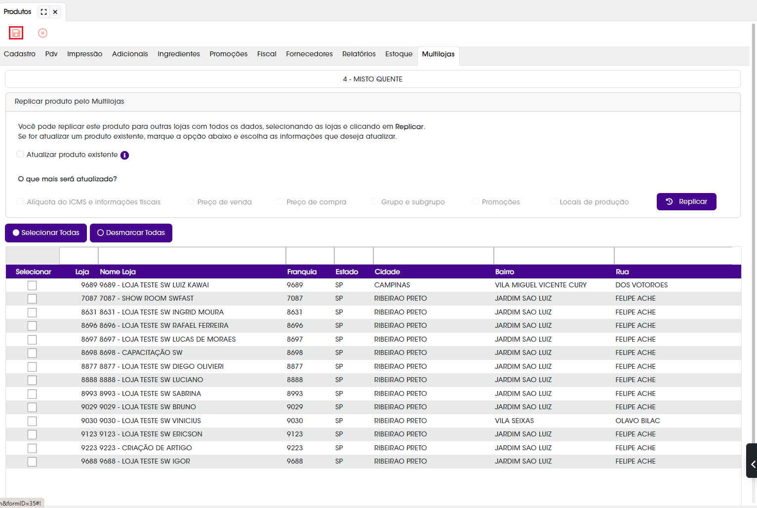Click the VILA SEIXAS bairro cell
757x508 pixels.
click(515, 421)
